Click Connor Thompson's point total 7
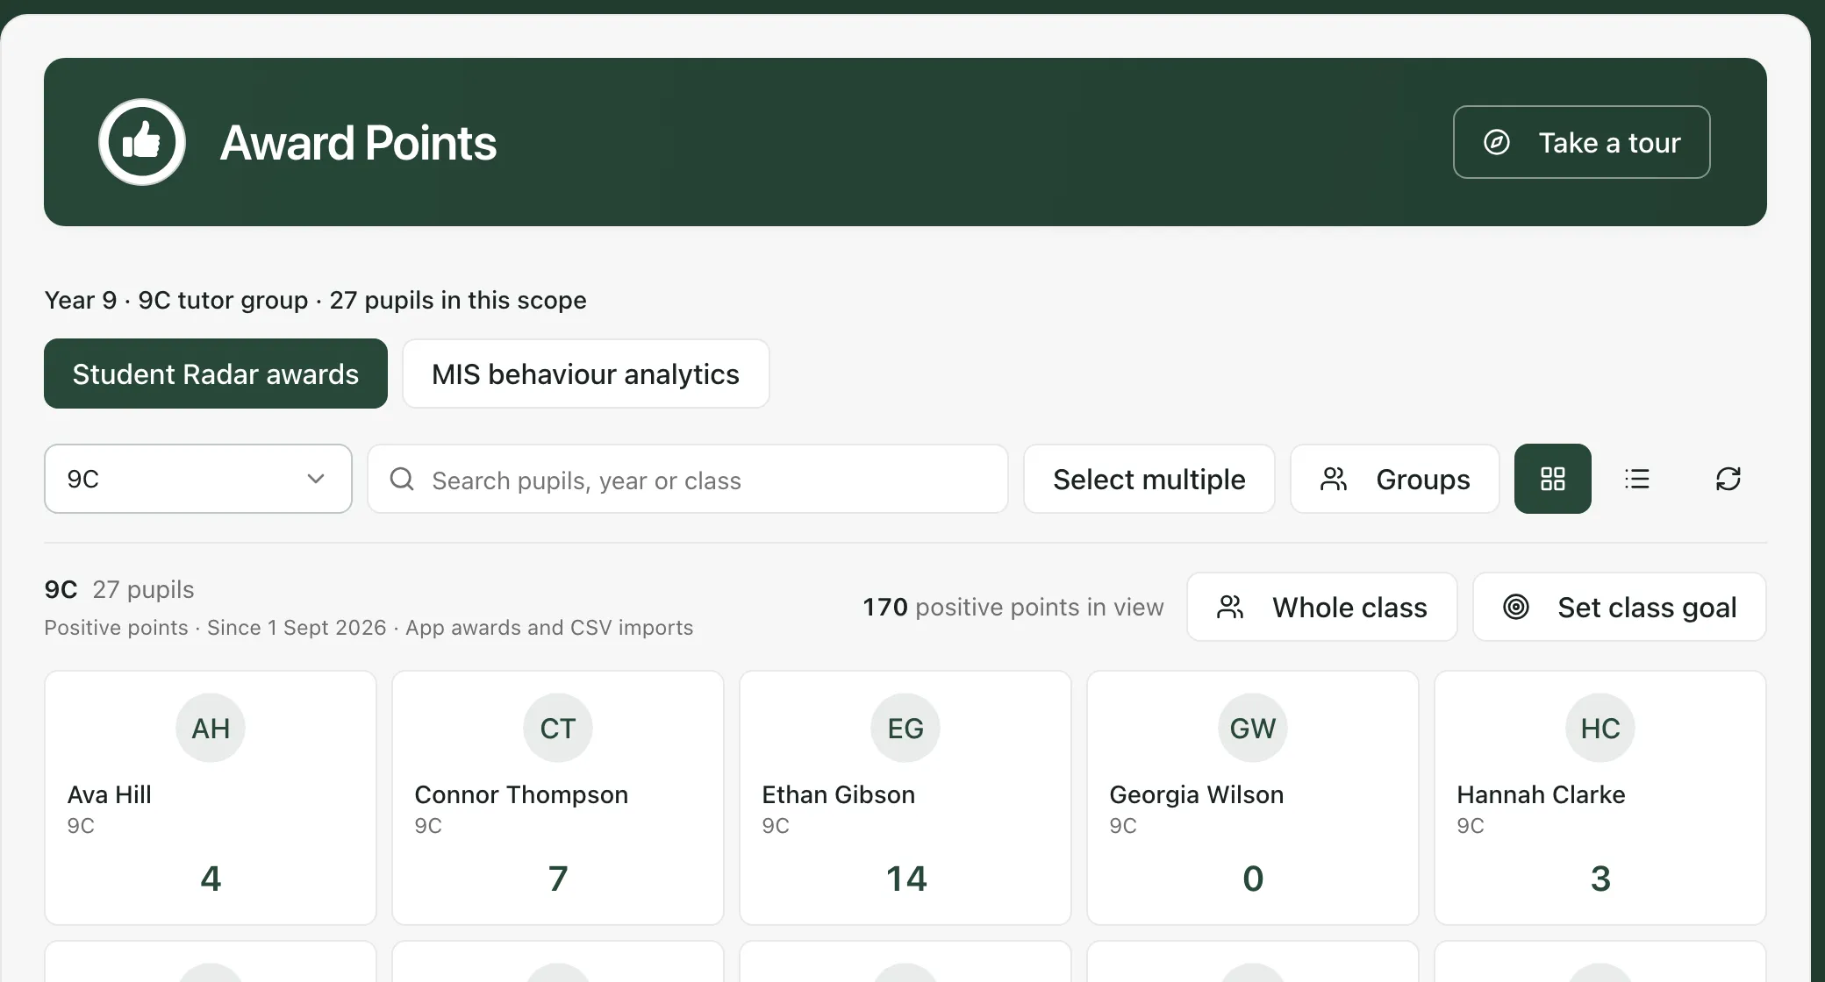Screen dimensions: 1825x982 [558, 879]
